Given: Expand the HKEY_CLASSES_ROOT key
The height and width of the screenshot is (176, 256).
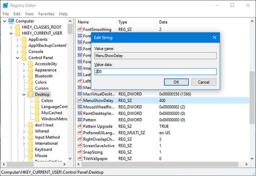Looking at the screenshot, I should [x=11, y=27].
